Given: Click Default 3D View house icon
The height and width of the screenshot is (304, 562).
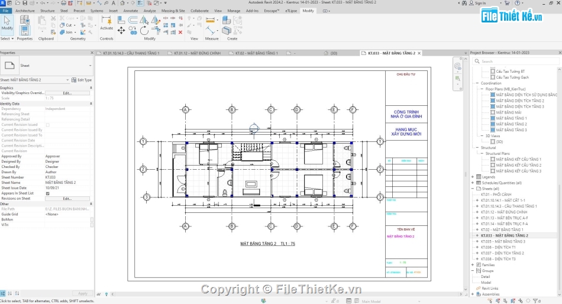Looking at the screenshot, I should (122, 3).
